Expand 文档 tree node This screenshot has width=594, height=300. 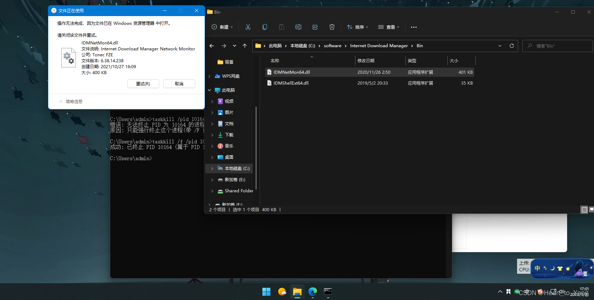212,124
